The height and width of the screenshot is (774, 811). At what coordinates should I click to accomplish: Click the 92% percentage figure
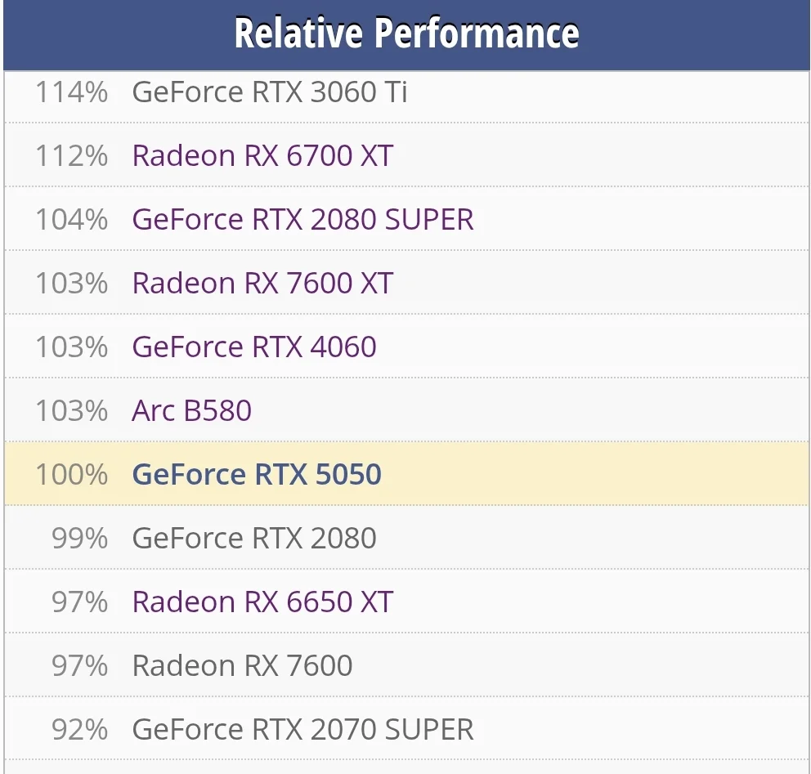(x=79, y=729)
